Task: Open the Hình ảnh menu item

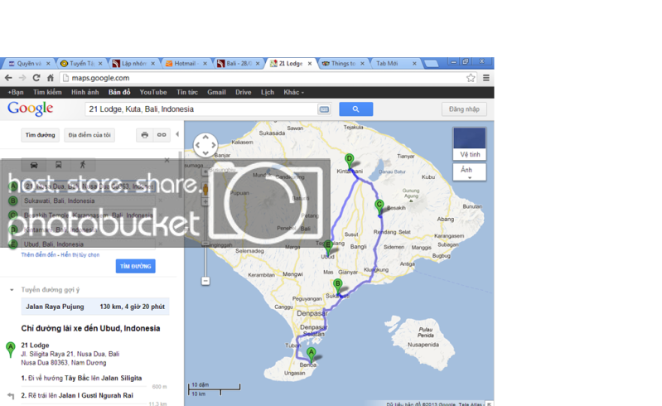Action: pos(85,92)
